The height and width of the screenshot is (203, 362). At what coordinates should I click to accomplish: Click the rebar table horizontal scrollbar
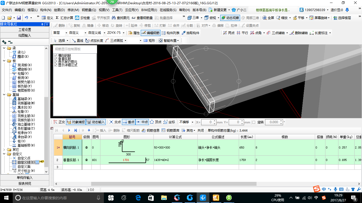(174, 184)
